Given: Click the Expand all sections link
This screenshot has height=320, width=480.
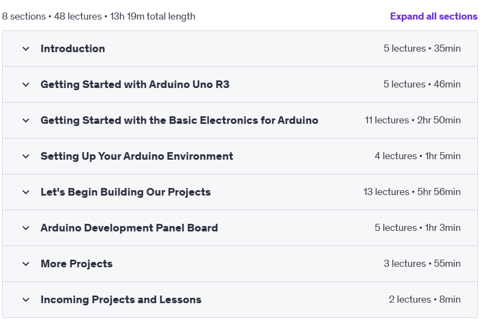Looking at the screenshot, I should point(433,16).
